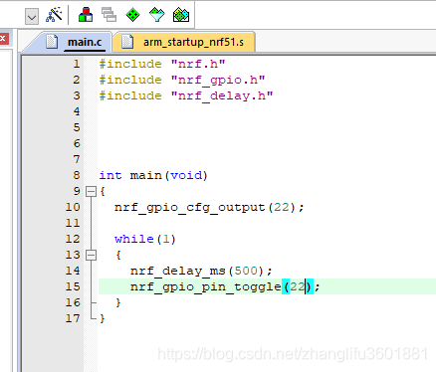Click the closing brace on line 17
Image resolution: width=436 pixels, height=372 pixels.
point(103,318)
